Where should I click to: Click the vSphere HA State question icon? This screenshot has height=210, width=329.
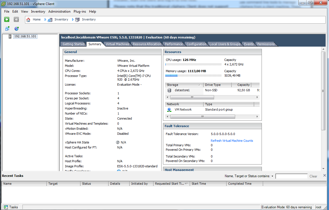[x=118, y=142]
